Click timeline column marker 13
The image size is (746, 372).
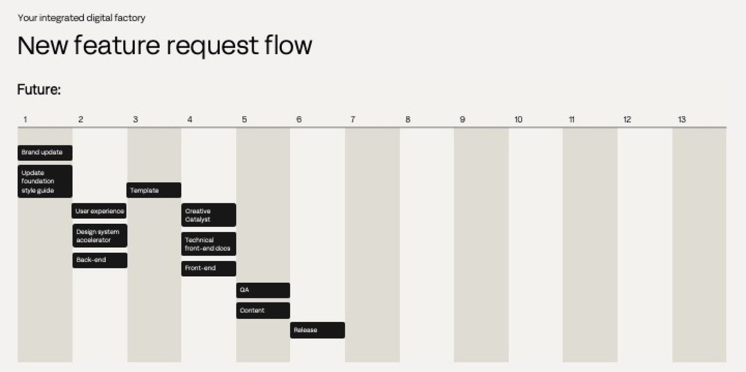pos(682,119)
